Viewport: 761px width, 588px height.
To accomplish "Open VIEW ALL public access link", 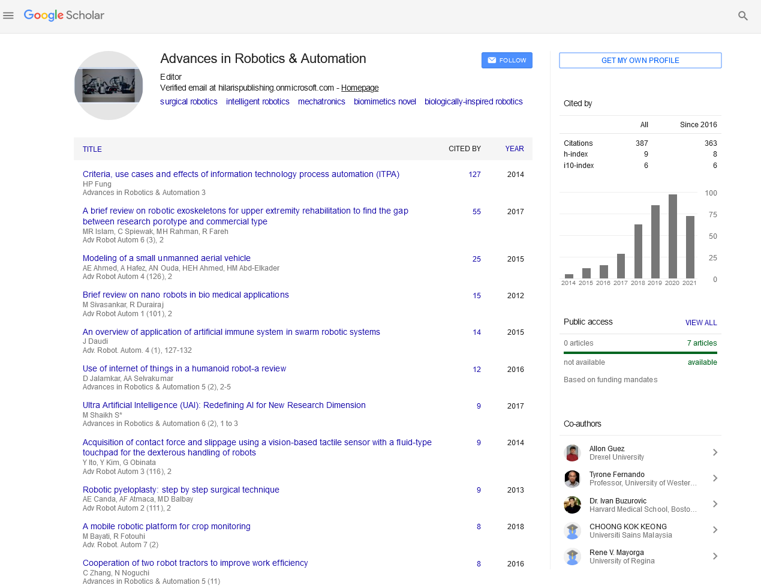I will 701,323.
